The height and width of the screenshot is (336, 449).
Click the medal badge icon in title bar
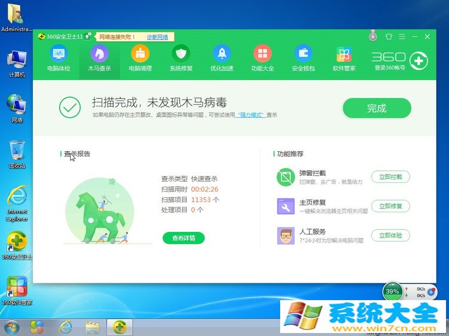click(373, 36)
